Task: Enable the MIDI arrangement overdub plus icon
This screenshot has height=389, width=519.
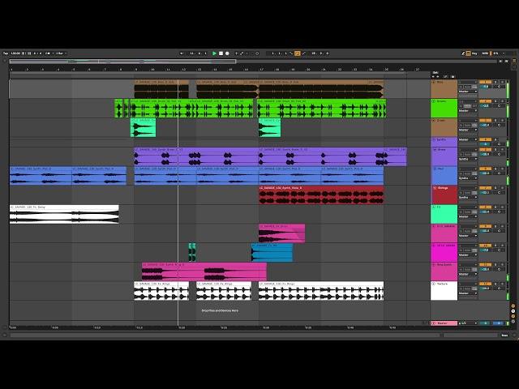Action: tap(236, 53)
